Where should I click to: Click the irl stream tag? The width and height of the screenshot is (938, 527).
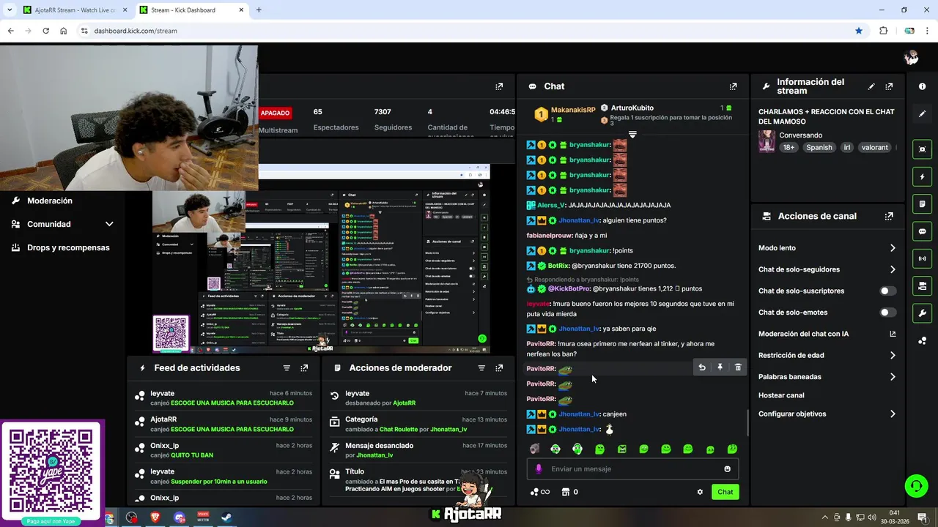coord(846,147)
